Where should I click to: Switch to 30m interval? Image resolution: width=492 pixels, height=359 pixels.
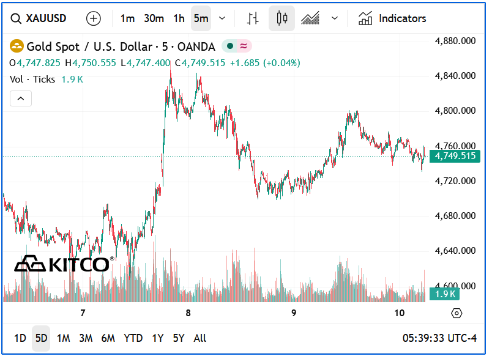[154, 18]
